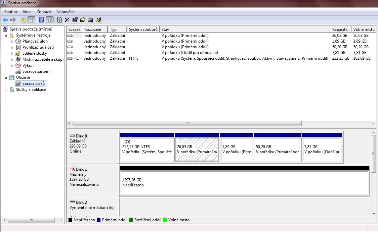Expand the Služby a aplikace node
Screen dimensions: 378x232
[6, 90]
